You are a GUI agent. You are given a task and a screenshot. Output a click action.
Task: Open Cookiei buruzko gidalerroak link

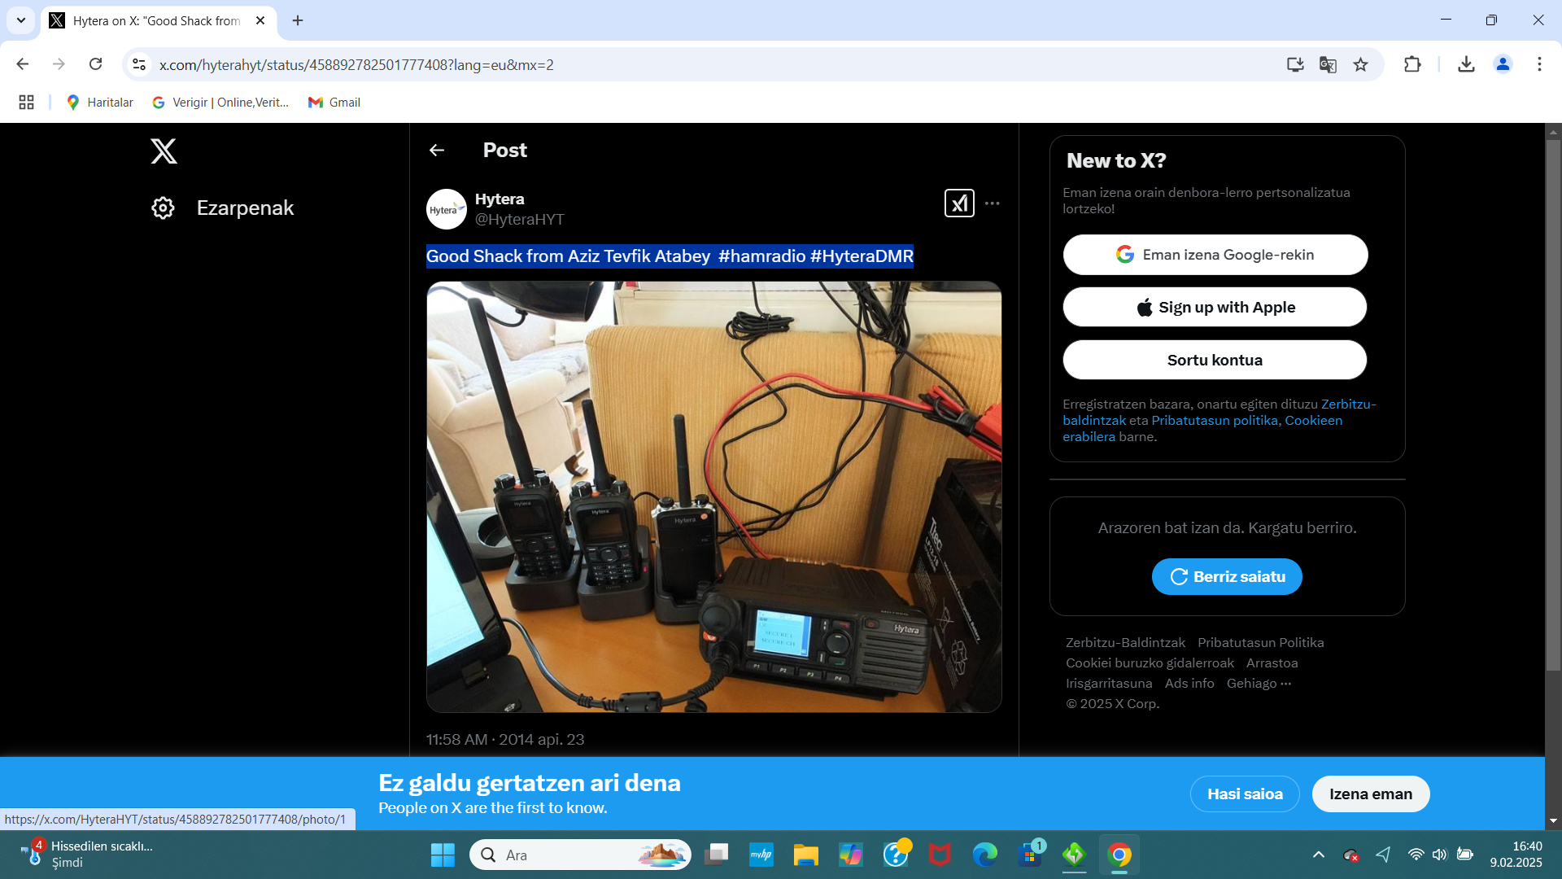pos(1150,663)
